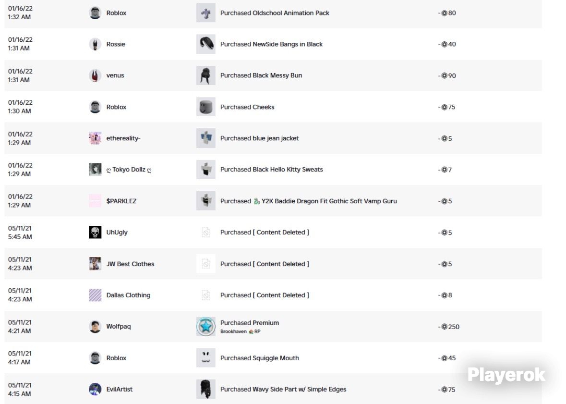Open the Wavy Side Part hair icon
This screenshot has height=404, width=566.
tap(206, 389)
